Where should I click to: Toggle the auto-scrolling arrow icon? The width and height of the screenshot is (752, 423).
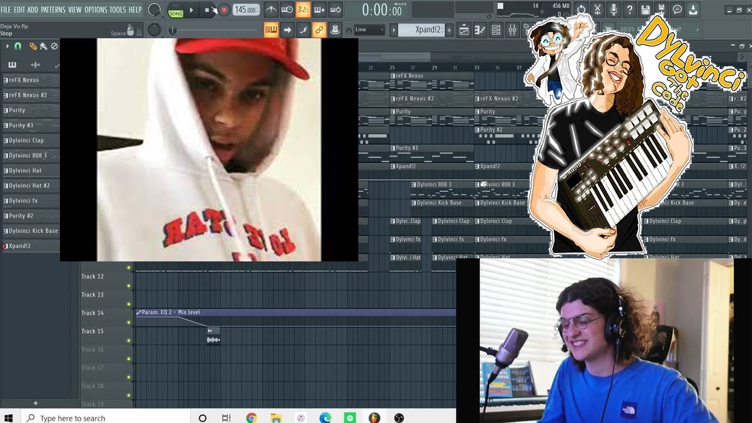pos(287,29)
